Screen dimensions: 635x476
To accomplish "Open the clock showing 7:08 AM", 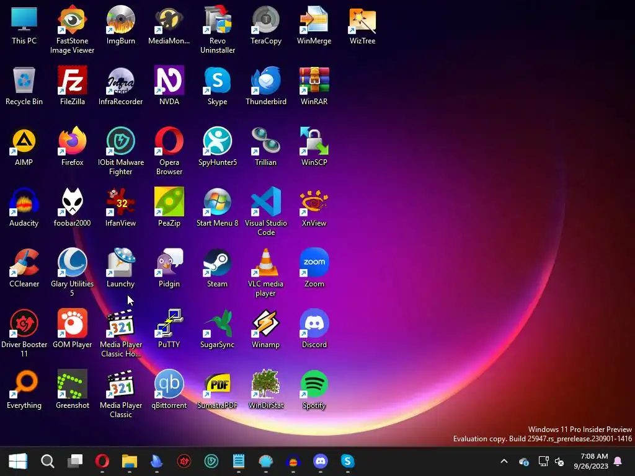I will click(591, 461).
